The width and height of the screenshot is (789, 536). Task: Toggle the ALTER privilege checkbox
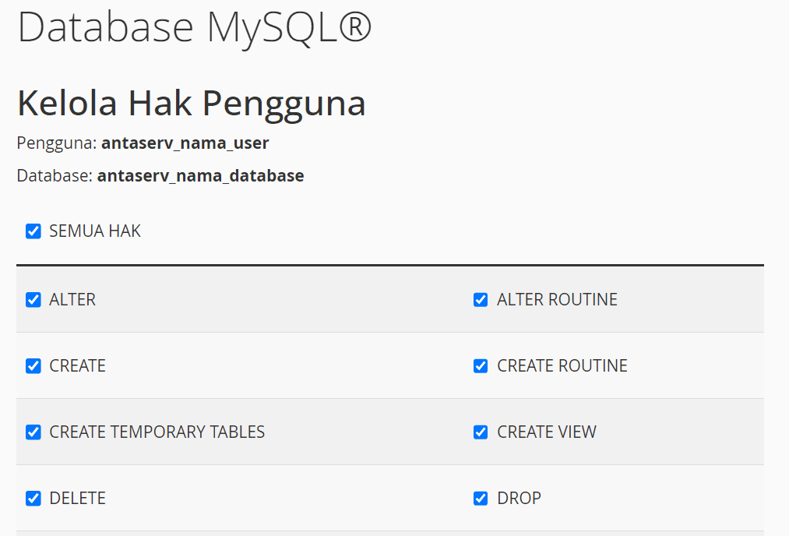pyautogui.click(x=33, y=299)
